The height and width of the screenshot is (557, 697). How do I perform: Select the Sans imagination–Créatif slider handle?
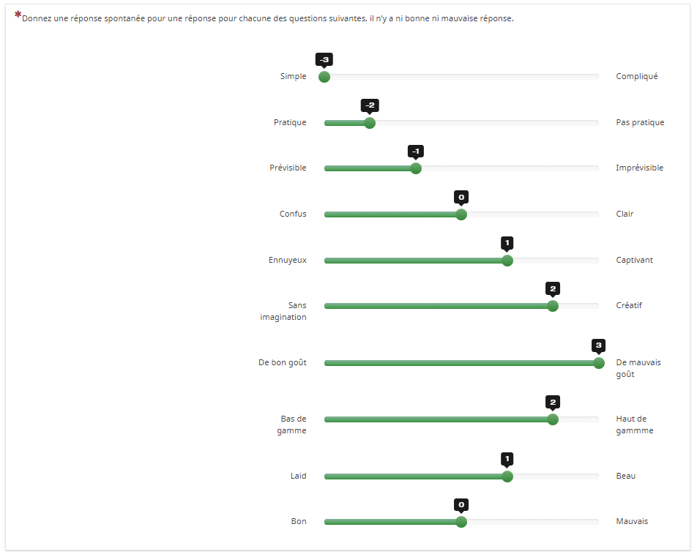coord(553,306)
